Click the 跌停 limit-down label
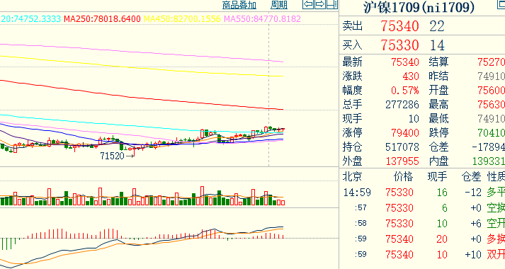Screen dimensions: 505x269 coord(438,133)
